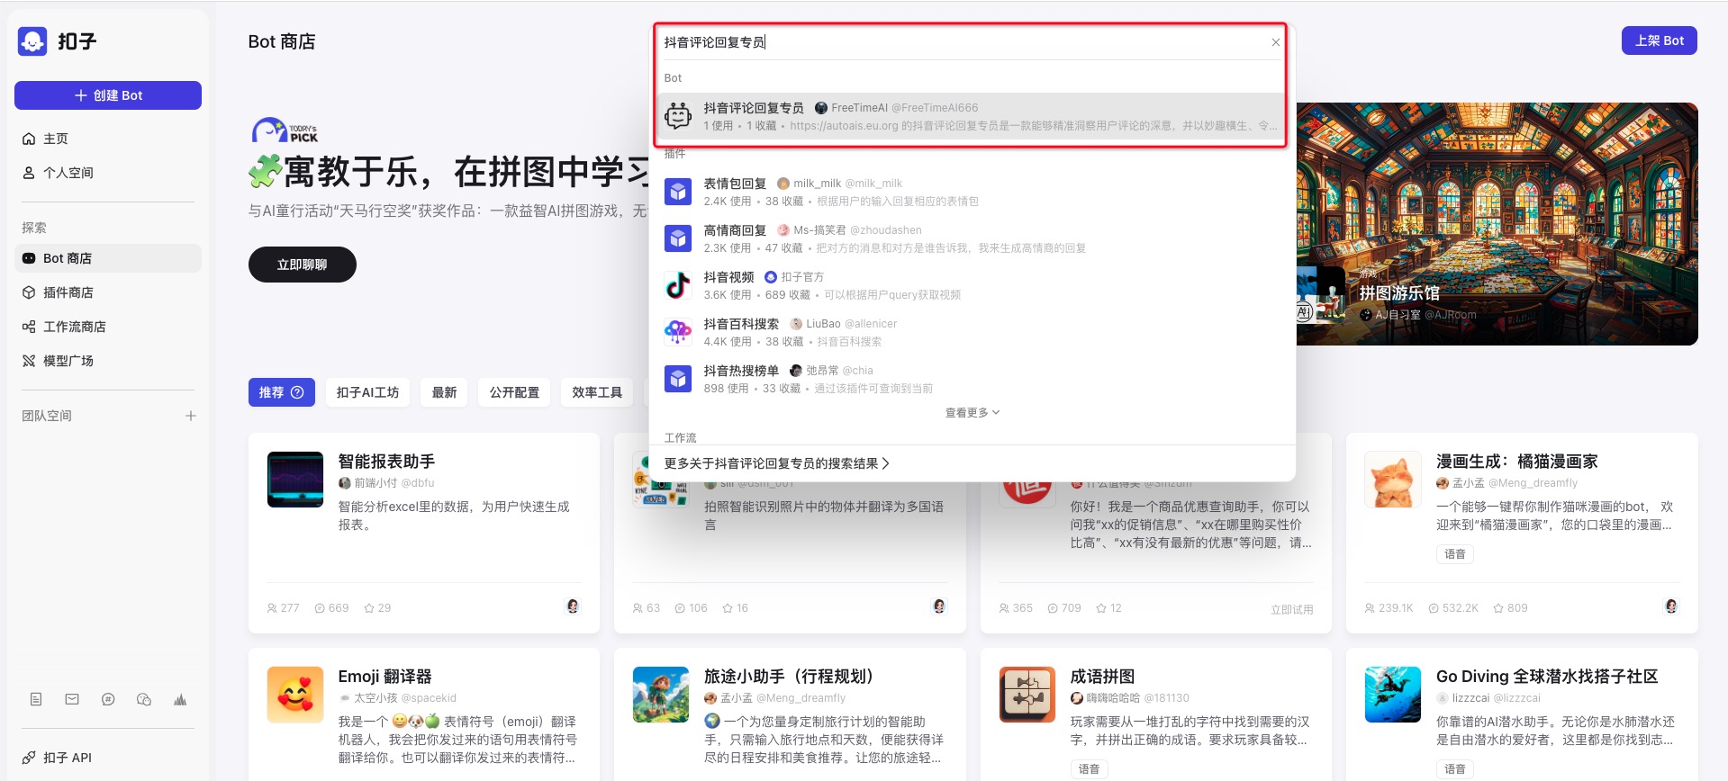
Task: Click the 扣子 logo at top left
Action: click(33, 41)
